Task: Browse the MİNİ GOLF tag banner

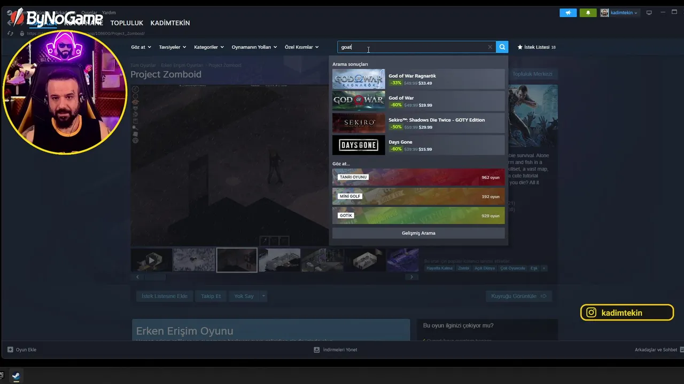Action: coord(418,196)
